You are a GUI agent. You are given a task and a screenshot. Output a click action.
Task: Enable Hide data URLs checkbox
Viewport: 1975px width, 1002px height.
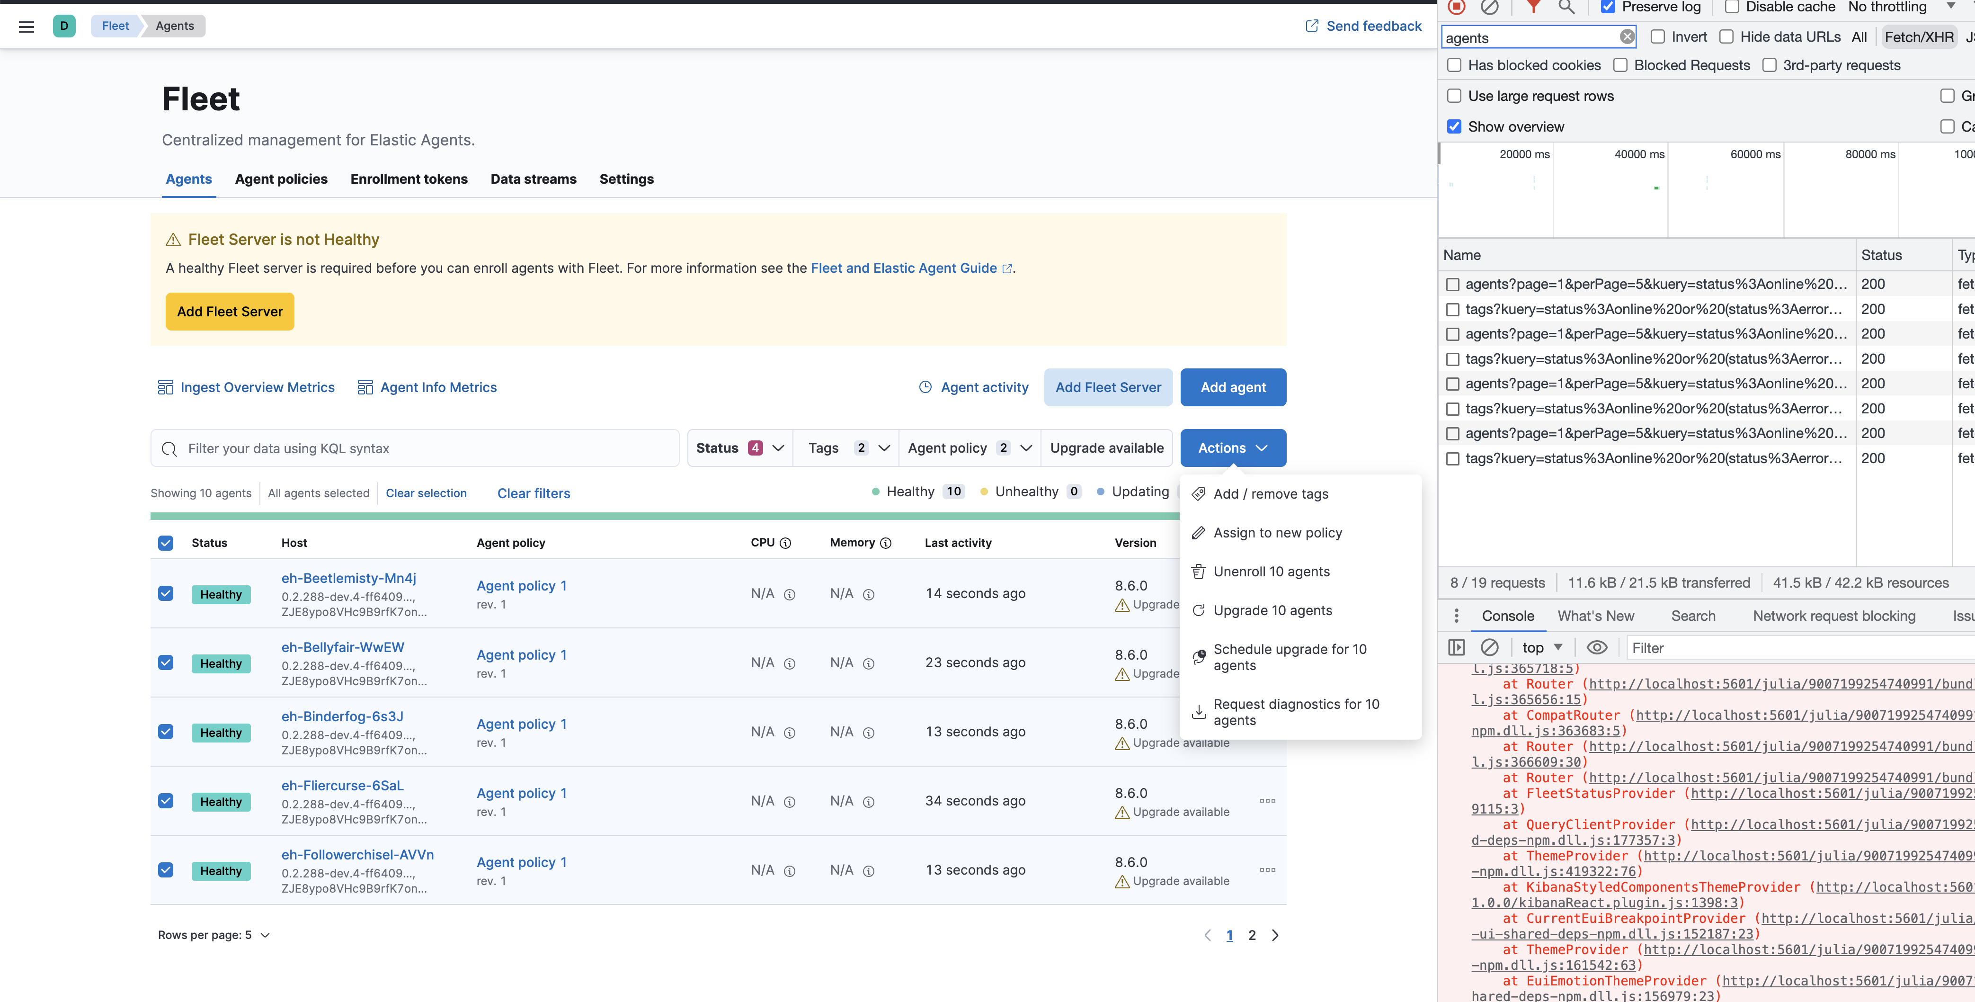click(1726, 37)
